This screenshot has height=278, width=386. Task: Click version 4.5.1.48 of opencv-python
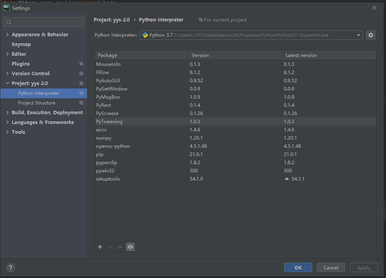(x=198, y=146)
